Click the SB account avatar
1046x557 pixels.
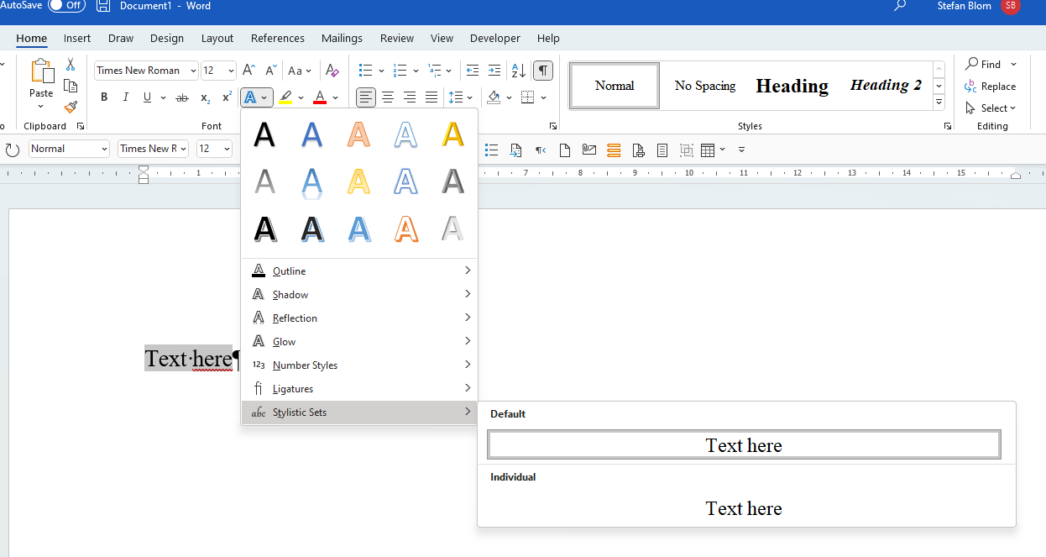(1010, 6)
